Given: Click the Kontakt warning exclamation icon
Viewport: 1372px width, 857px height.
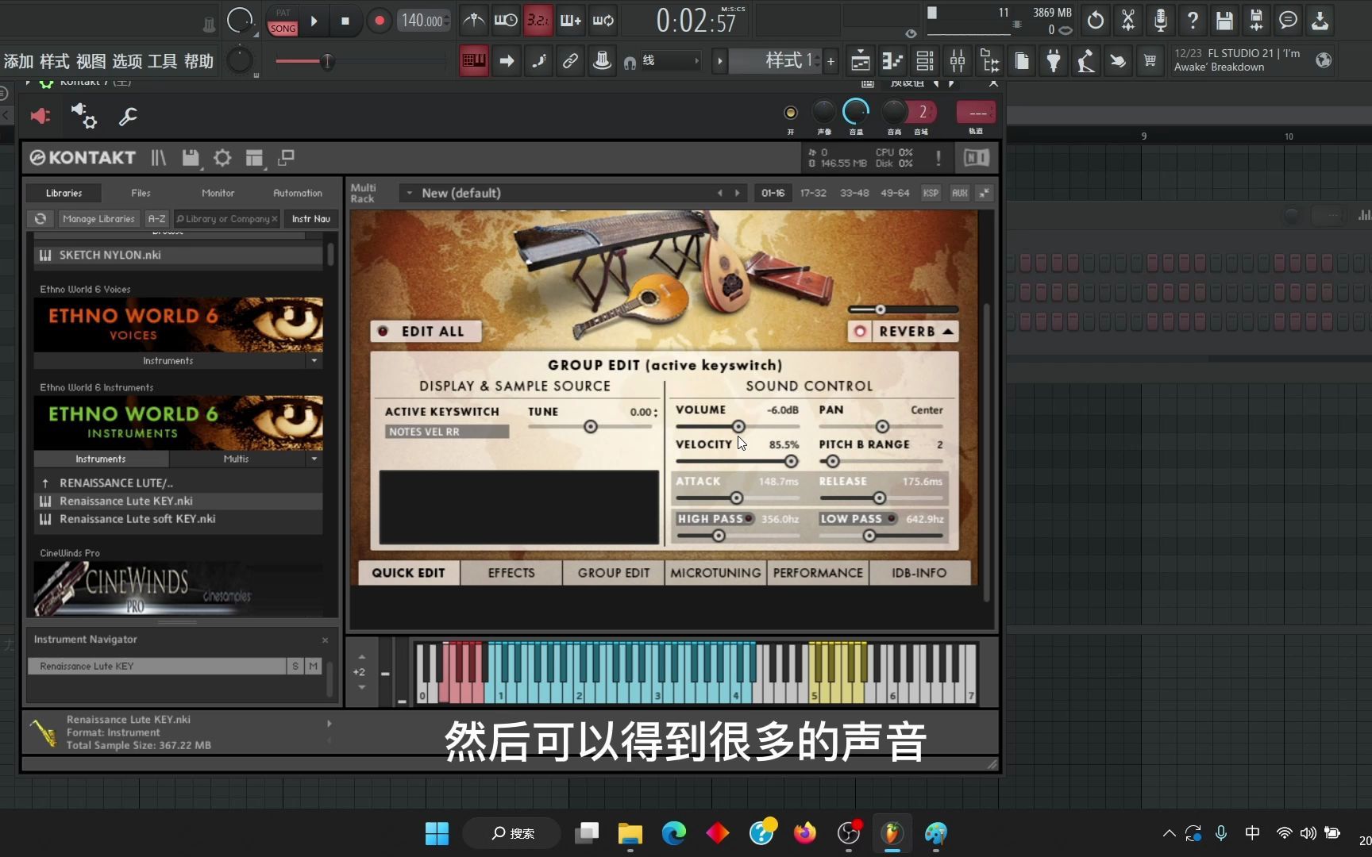Looking at the screenshot, I should (938, 157).
